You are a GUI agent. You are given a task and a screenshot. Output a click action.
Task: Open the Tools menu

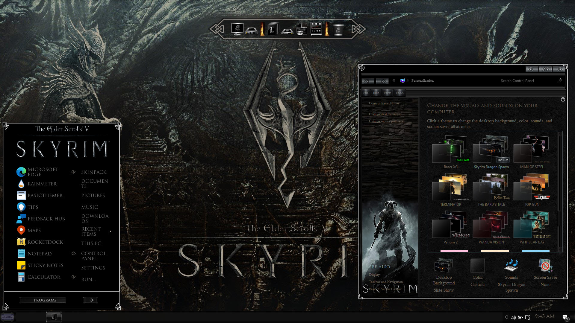point(399,93)
